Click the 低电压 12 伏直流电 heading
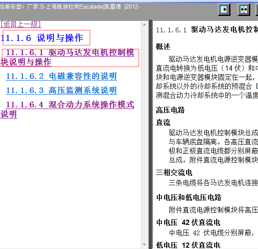Image resolution: width=258 pixels, height=249 pixels. (x=188, y=245)
